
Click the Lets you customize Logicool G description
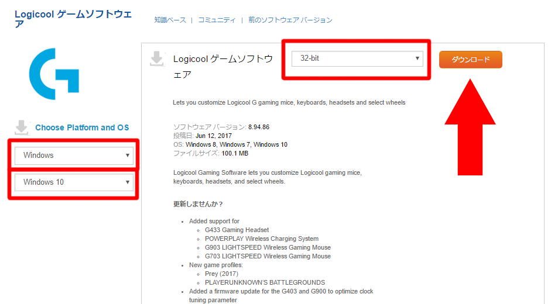pos(289,103)
